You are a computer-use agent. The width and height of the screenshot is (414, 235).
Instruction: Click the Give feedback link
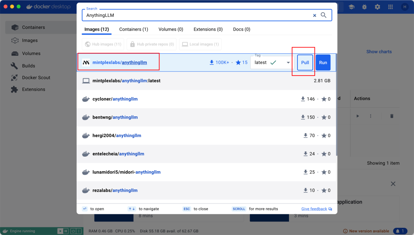(x=317, y=209)
